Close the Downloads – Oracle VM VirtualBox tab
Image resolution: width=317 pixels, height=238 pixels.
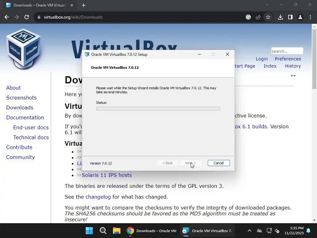point(72,5)
